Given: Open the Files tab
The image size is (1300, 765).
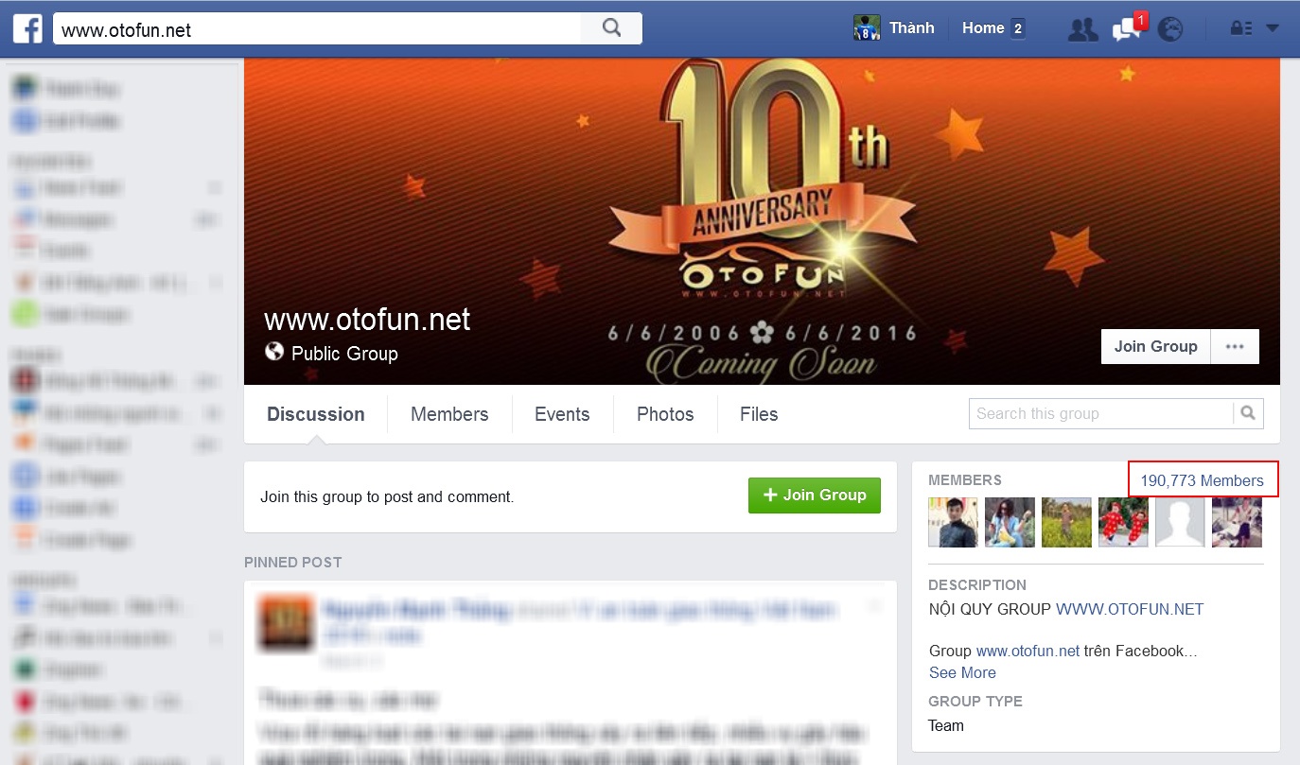Looking at the screenshot, I should pos(758,414).
